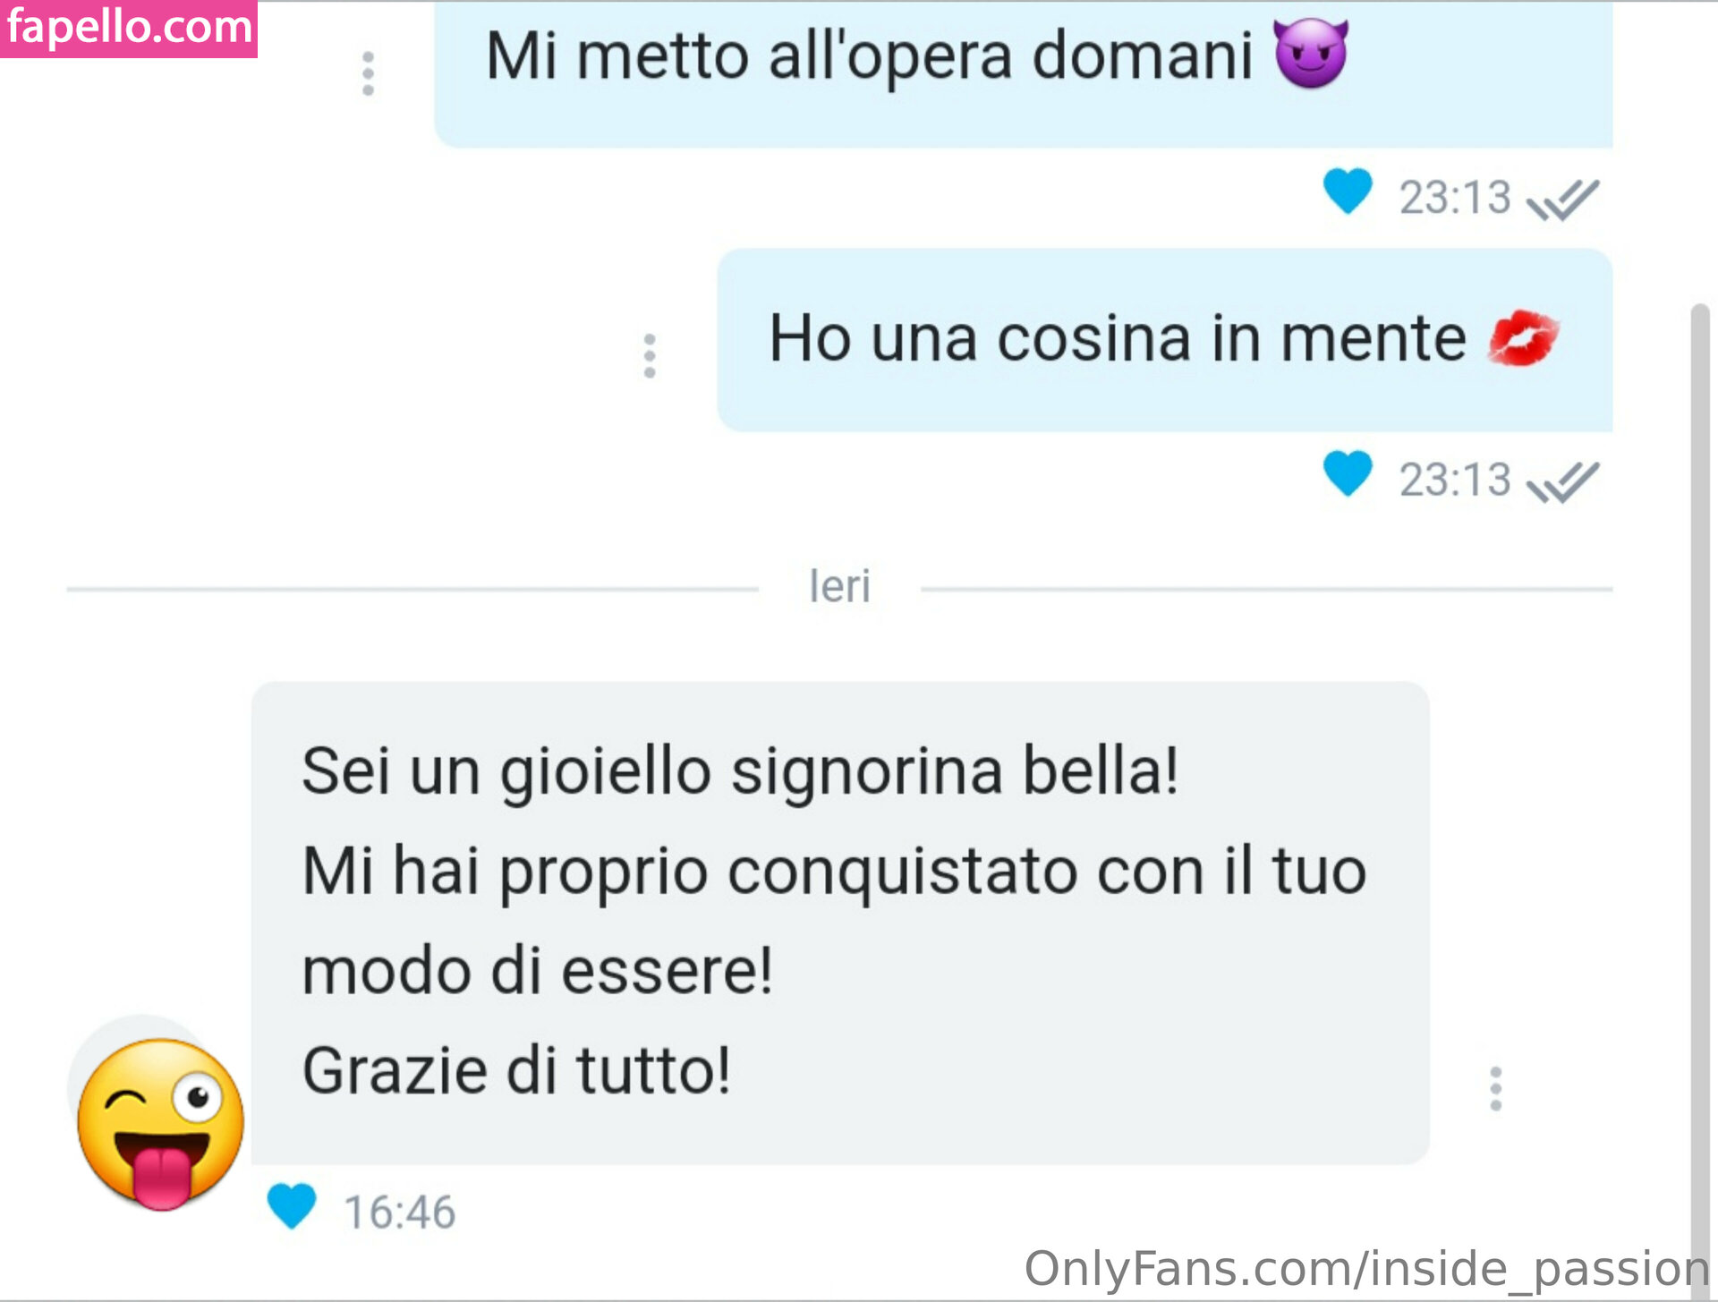Click the 'Ieri' date separator
The width and height of the screenshot is (1718, 1302).
click(839, 587)
